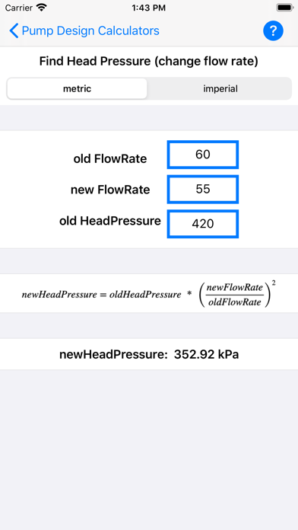Image resolution: width=298 pixels, height=530 pixels.
Task: Tap the Carrier text in status bar
Action: point(19,8)
